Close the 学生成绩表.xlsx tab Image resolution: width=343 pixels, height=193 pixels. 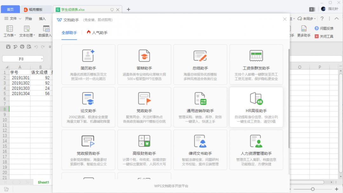118,10
